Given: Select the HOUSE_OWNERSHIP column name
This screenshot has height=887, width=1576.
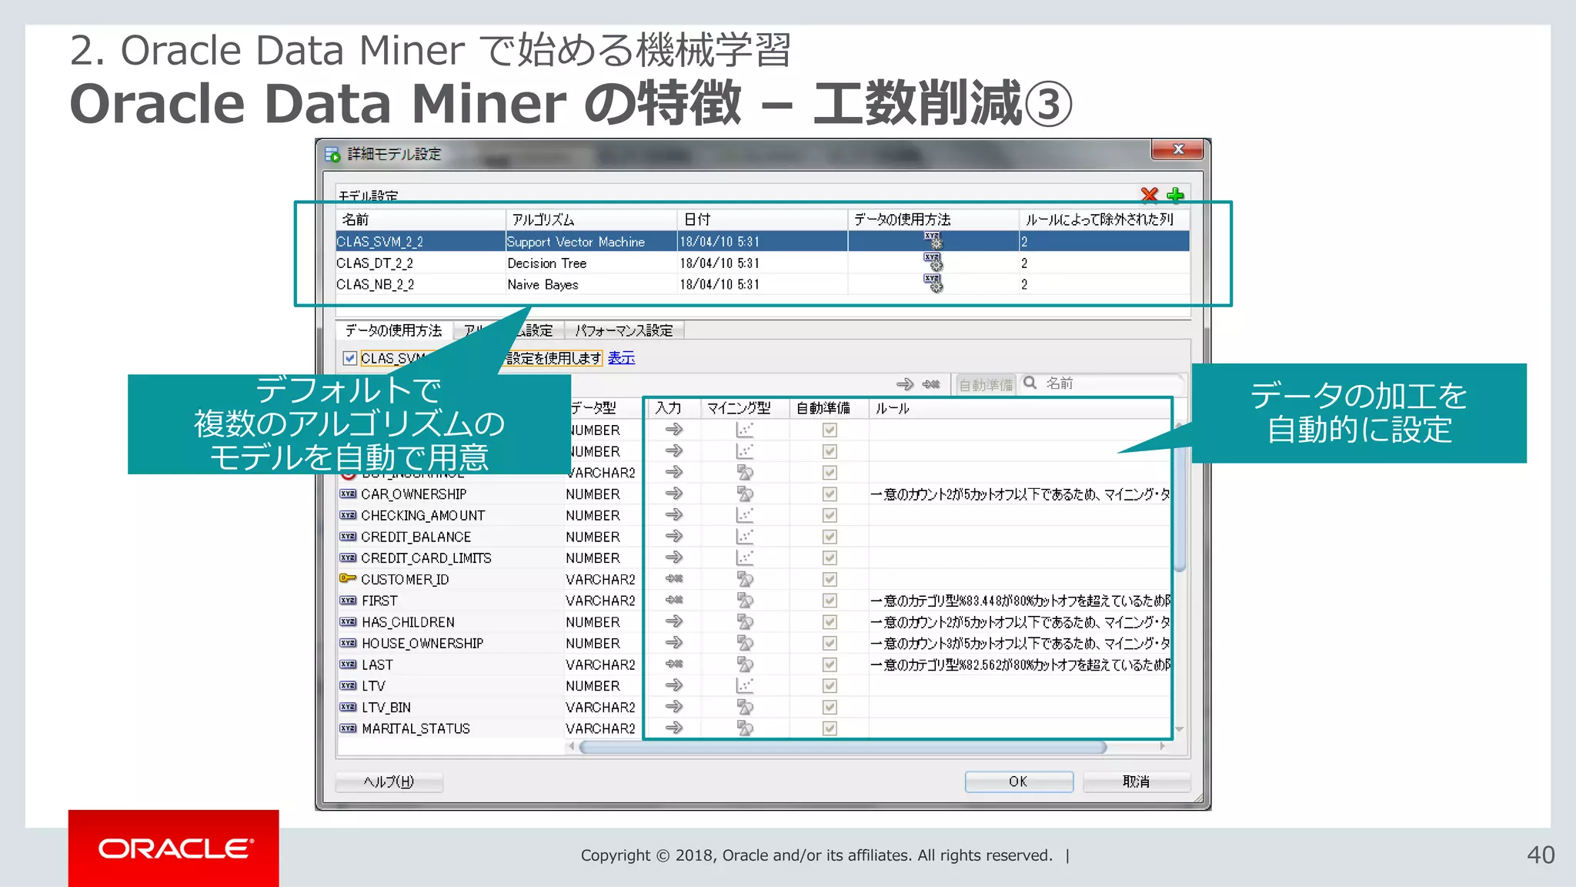Looking at the screenshot, I should click(x=422, y=643).
